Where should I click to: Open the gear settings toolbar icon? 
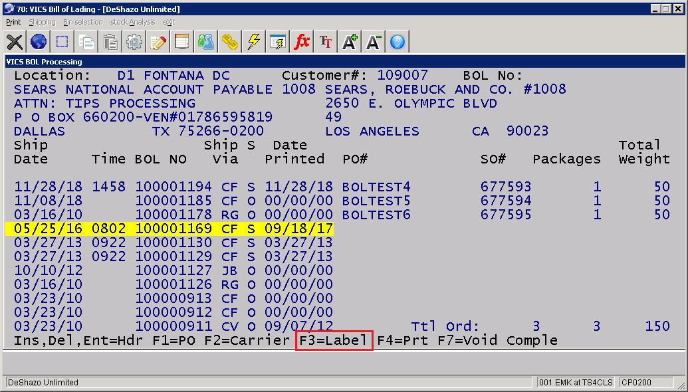(134, 42)
